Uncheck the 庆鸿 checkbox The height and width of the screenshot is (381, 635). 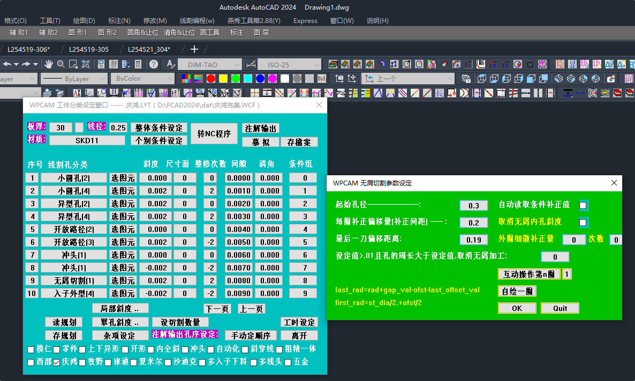[x=57, y=362]
